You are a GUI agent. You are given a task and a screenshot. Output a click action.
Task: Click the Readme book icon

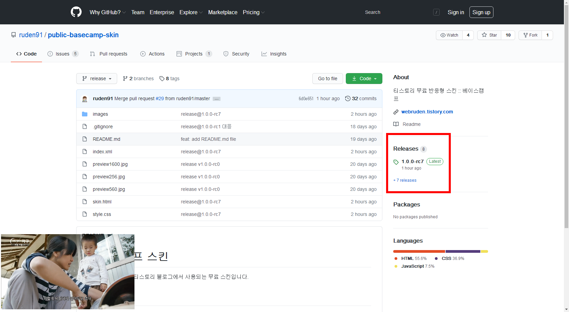tap(396, 124)
